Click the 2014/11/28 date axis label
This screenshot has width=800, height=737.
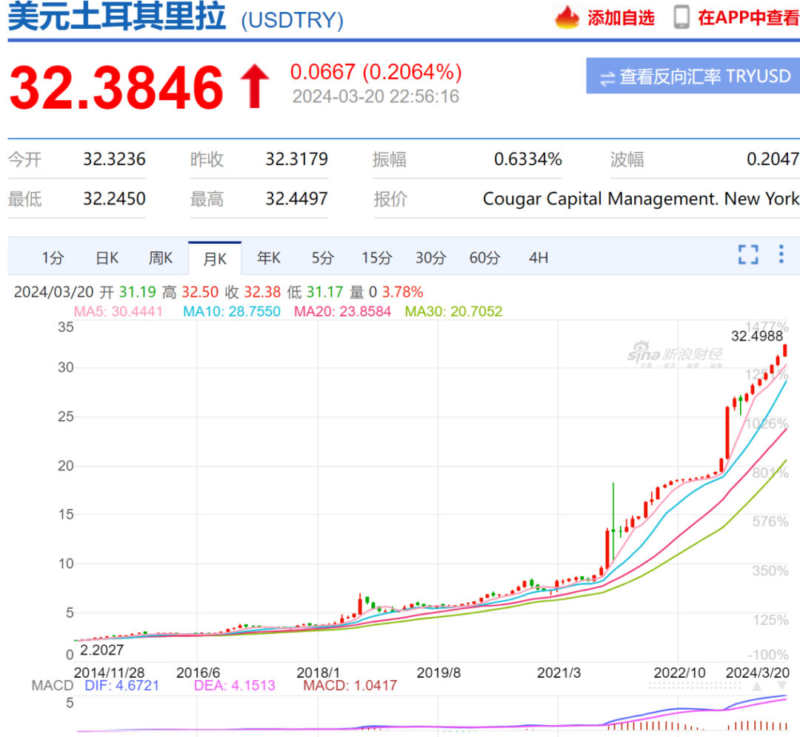pyautogui.click(x=109, y=673)
